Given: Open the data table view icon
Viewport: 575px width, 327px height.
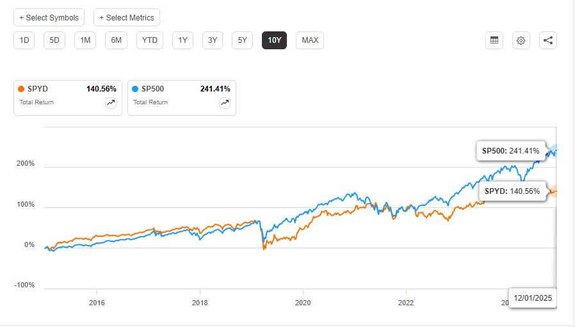Looking at the screenshot, I should 494,40.
